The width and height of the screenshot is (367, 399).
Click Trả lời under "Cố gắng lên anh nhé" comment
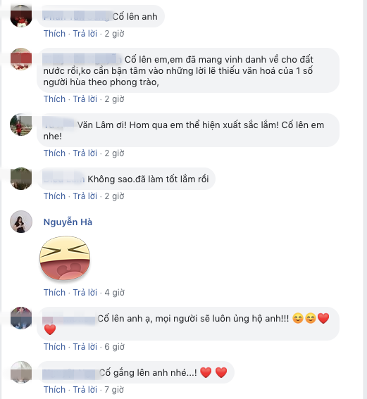pyautogui.click(x=85, y=390)
